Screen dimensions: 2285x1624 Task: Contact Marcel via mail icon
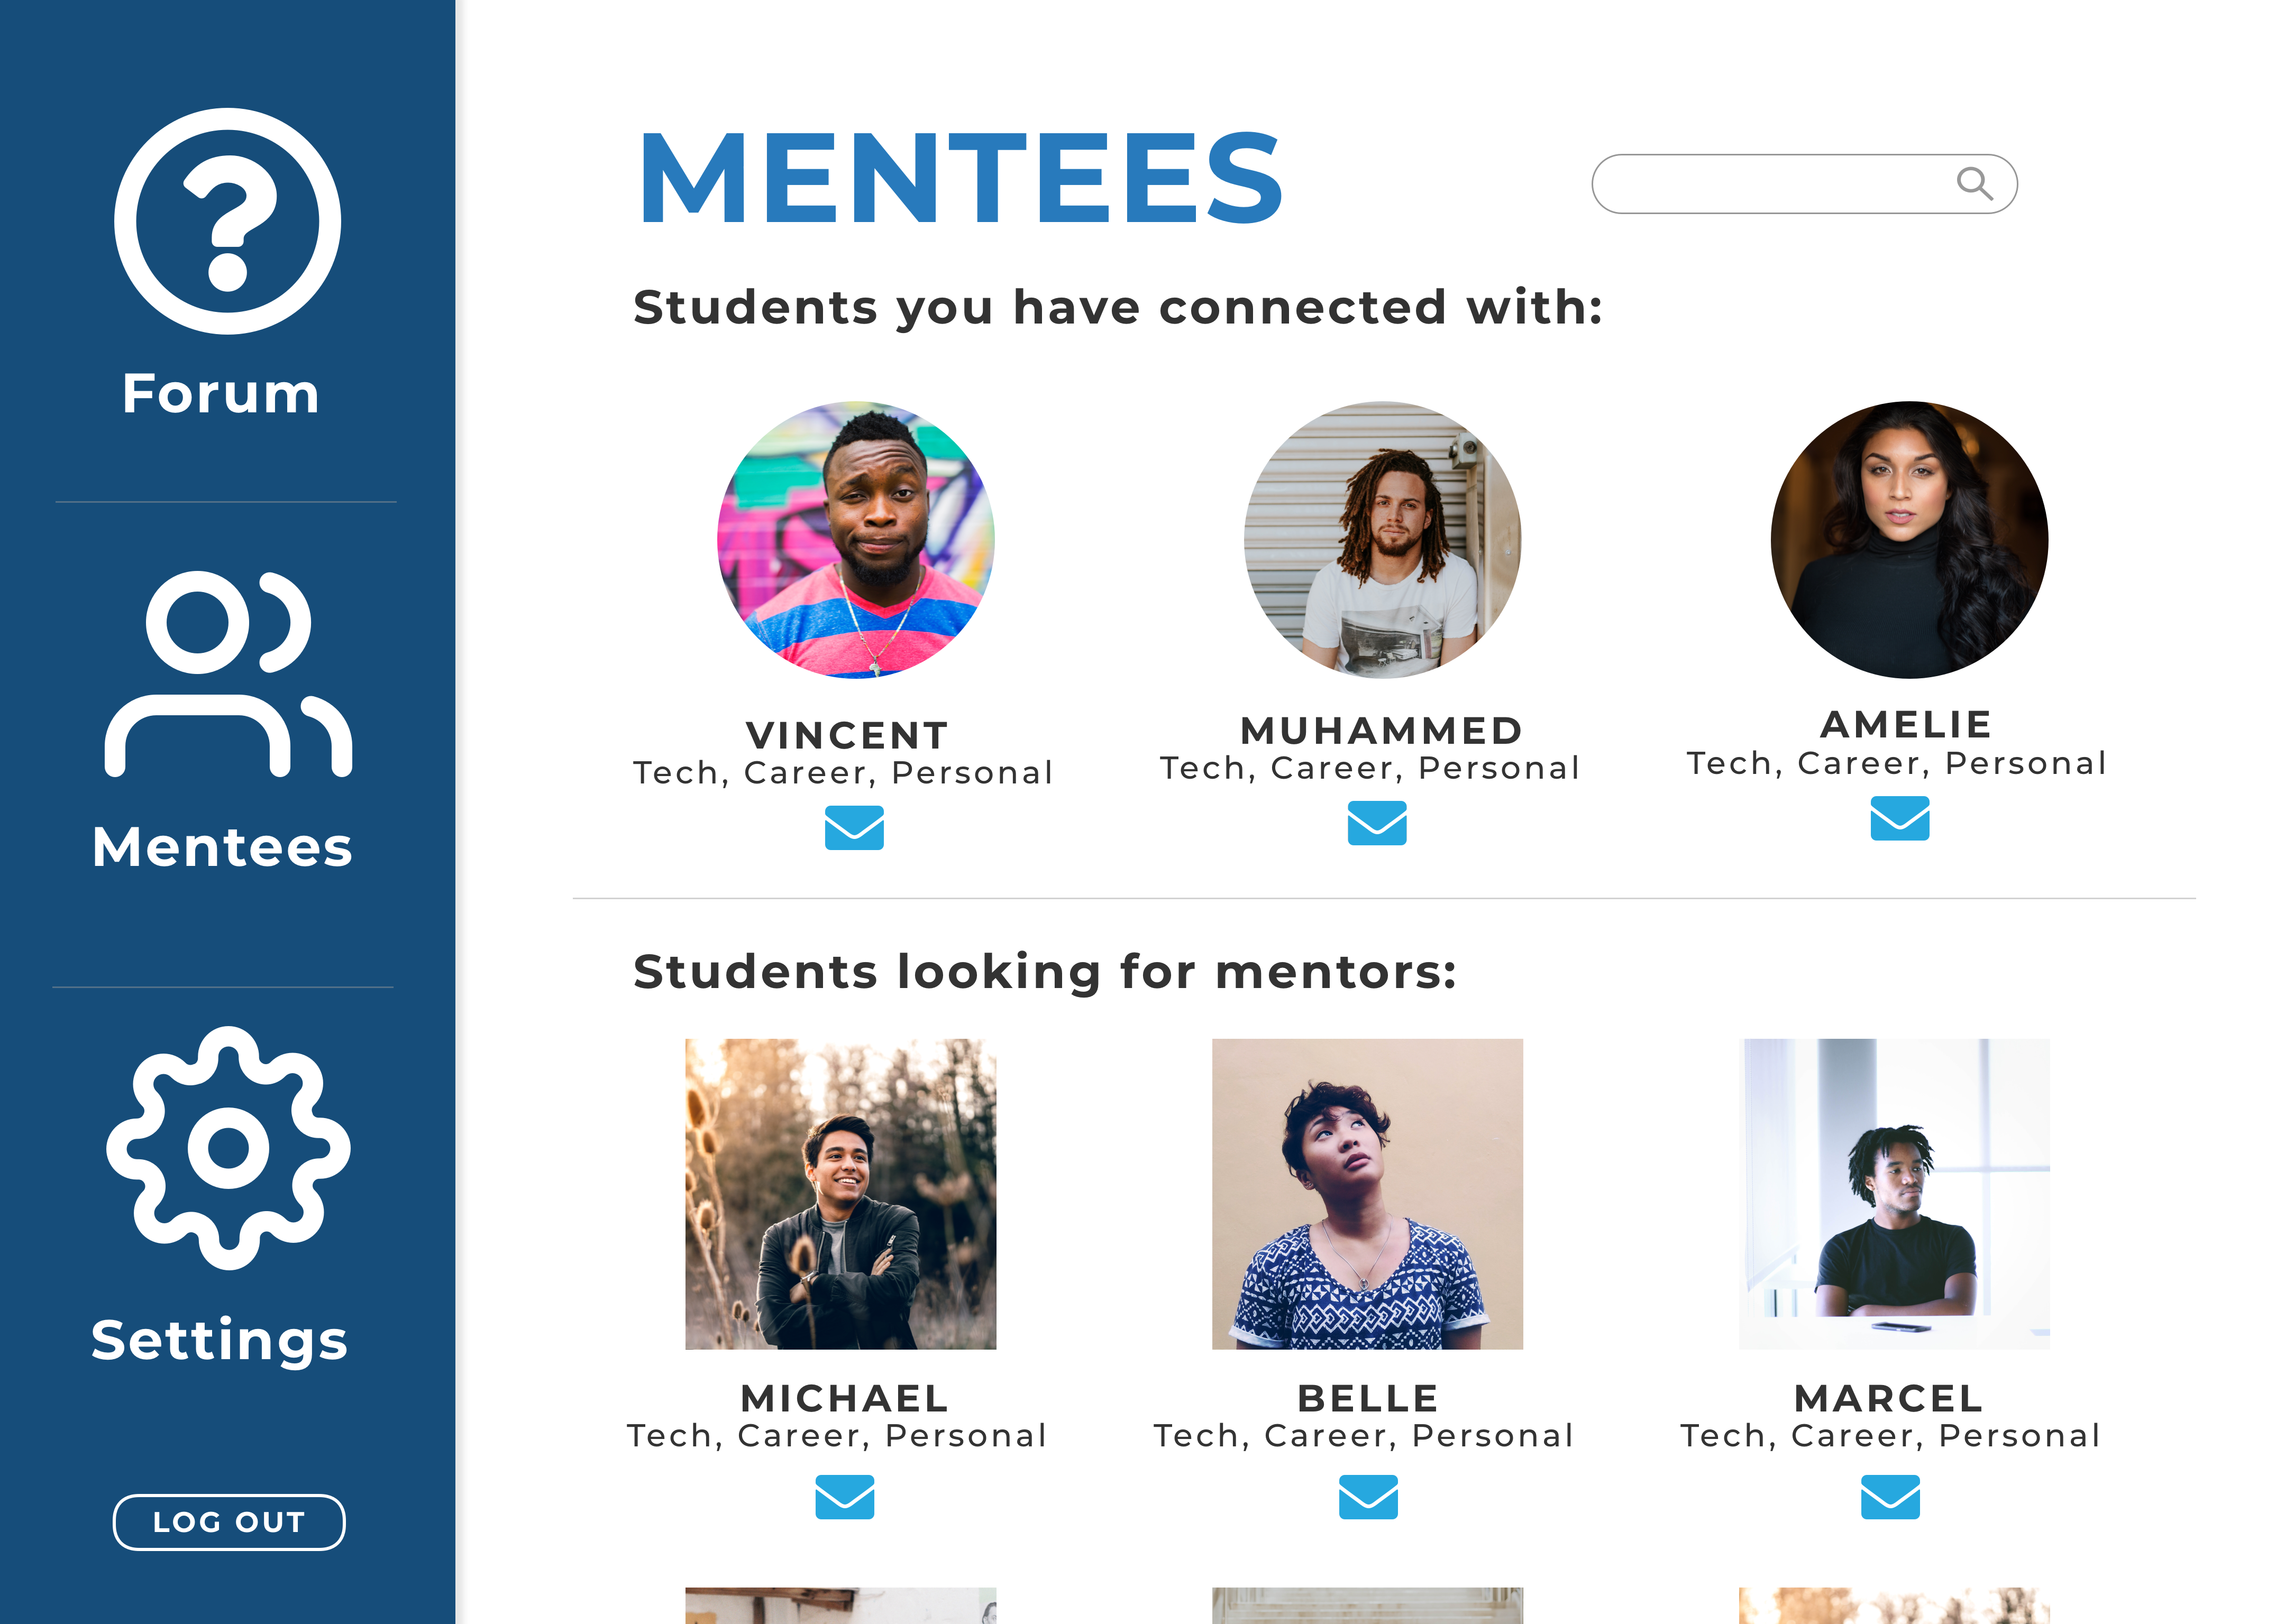(1890, 1497)
